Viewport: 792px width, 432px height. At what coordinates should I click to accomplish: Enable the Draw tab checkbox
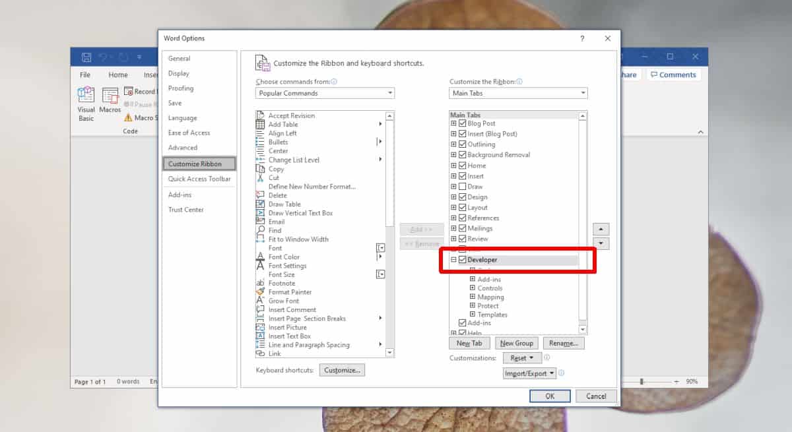[463, 186]
